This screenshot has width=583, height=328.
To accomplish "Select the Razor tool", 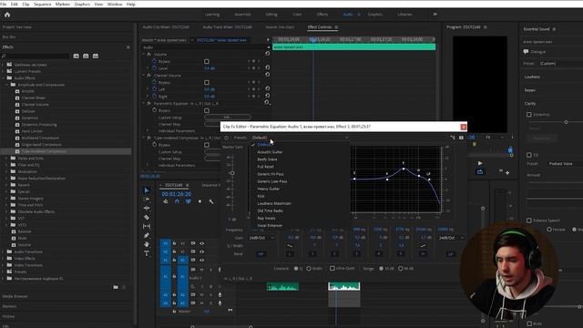I will point(147,217).
